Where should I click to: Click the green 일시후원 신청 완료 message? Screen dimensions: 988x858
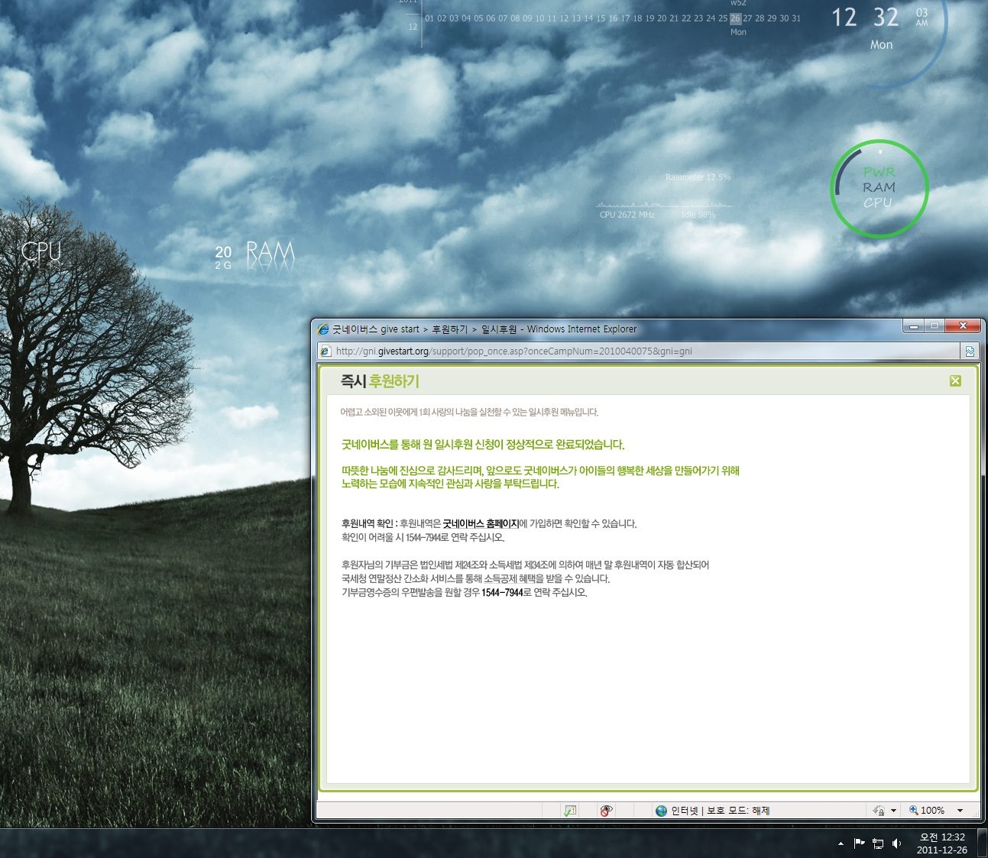pos(483,445)
